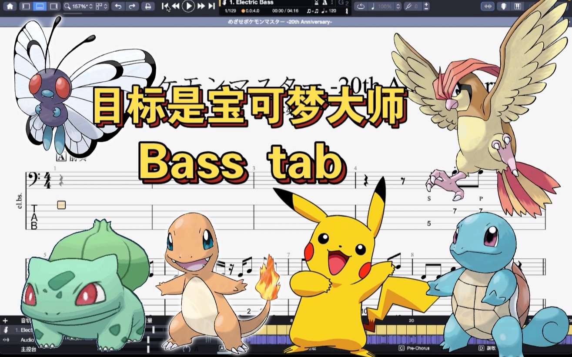Select the Electric Bass track row icon

pos(6,330)
